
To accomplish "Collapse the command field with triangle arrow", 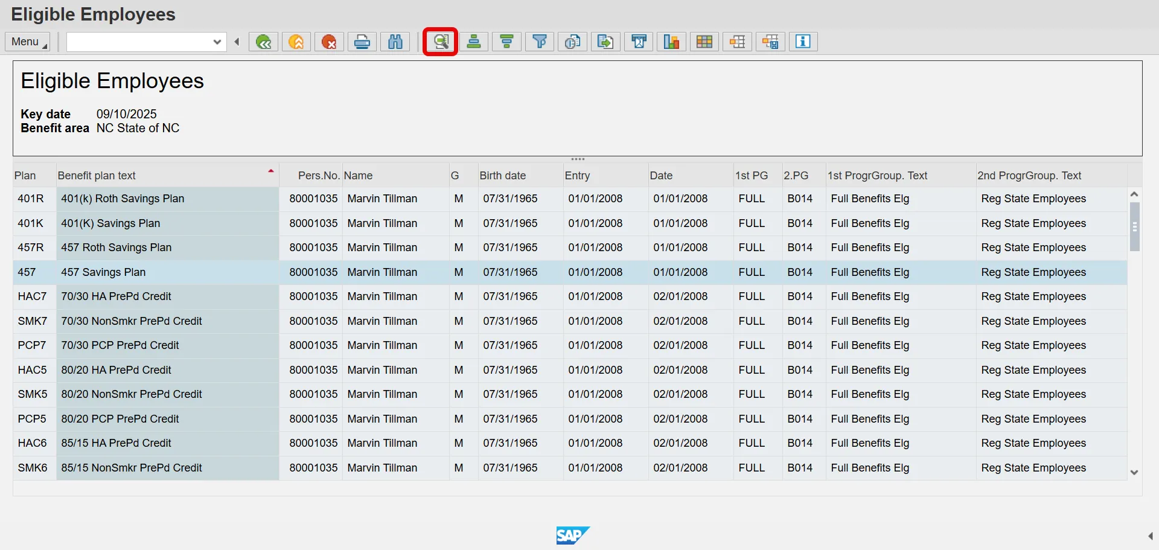I will [x=237, y=42].
